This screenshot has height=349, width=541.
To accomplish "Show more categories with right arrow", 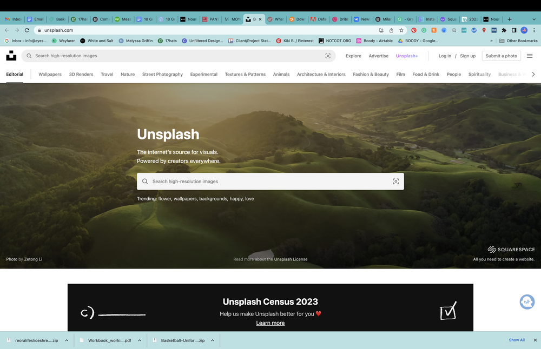I will click(533, 74).
